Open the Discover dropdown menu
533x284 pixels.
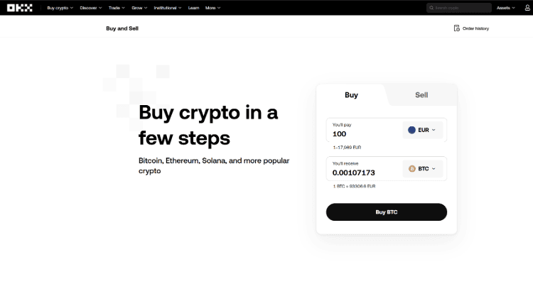91,8
